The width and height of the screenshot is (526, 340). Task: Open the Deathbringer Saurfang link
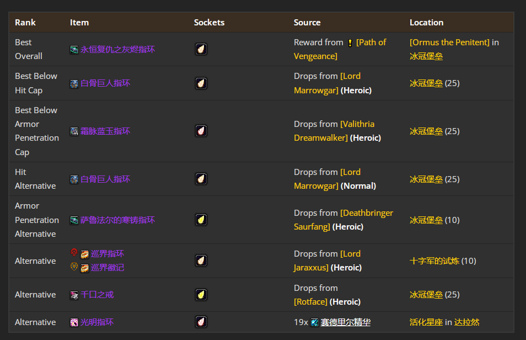[x=367, y=213]
